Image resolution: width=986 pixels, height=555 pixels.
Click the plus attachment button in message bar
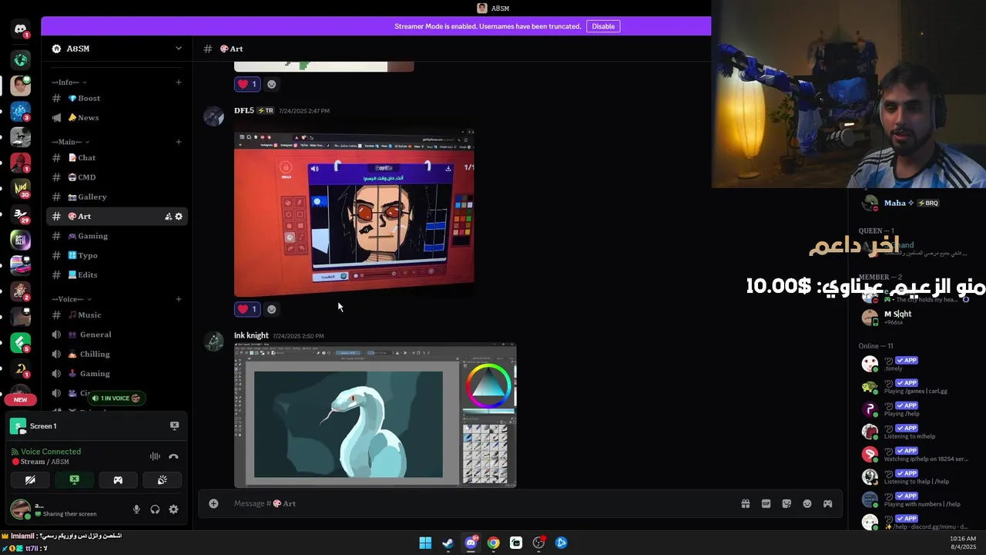click(x=213, y=503)
